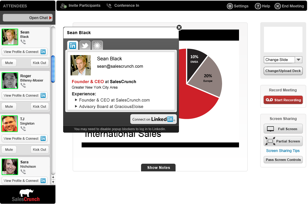Open Screen Sharing Tips link

click(x=283, y=151)
